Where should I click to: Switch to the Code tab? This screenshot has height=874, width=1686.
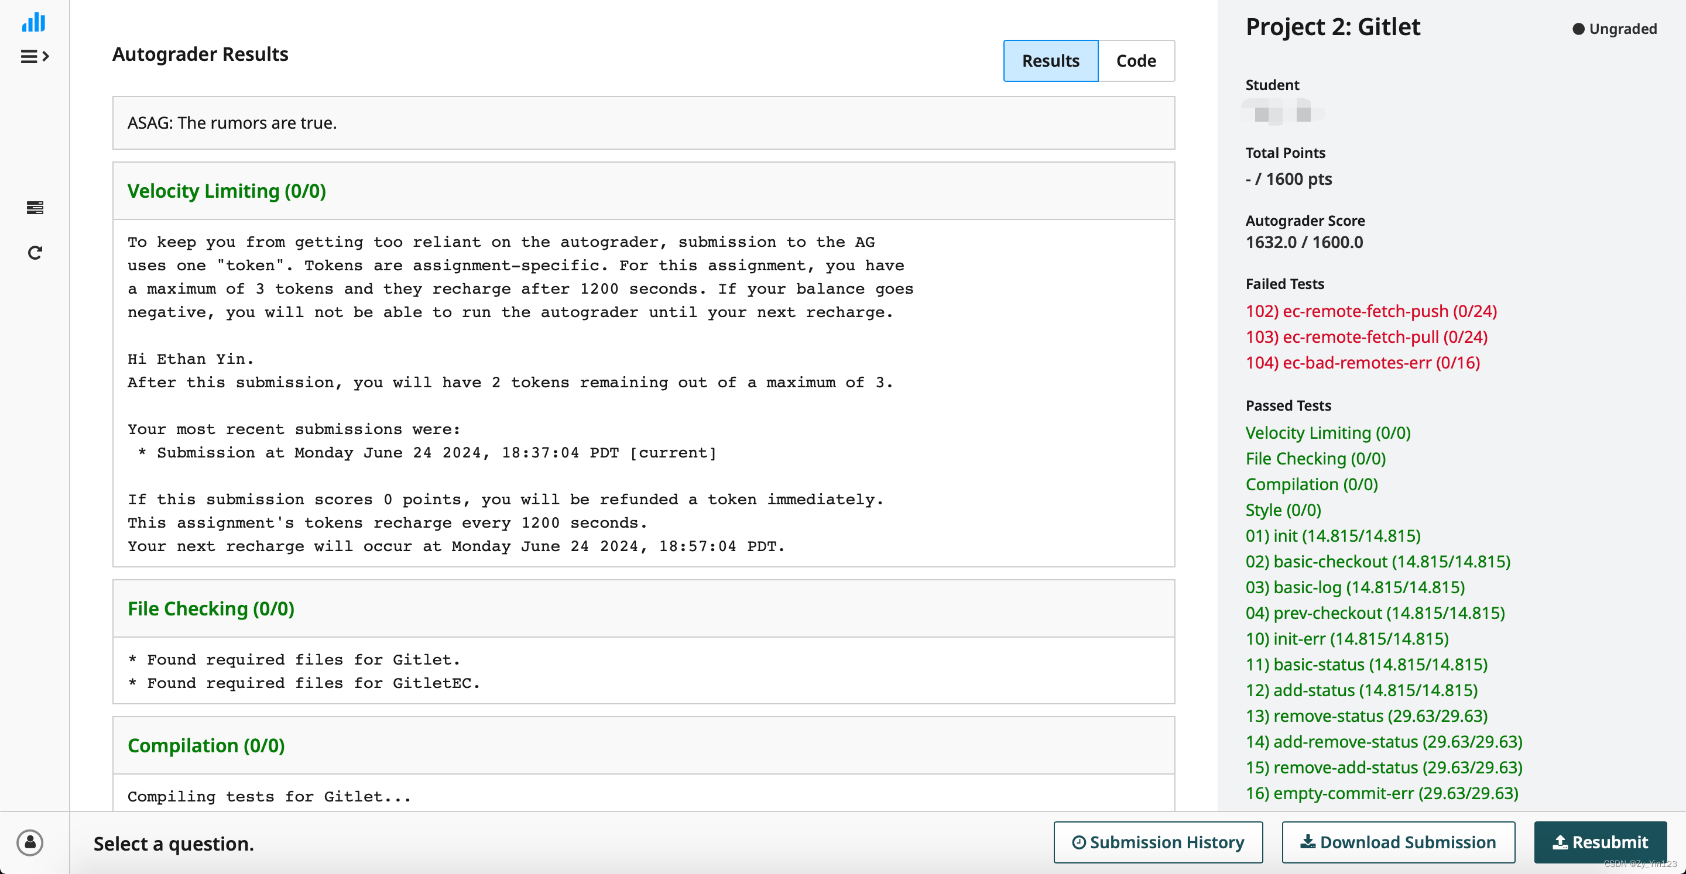coord(1135,60)
